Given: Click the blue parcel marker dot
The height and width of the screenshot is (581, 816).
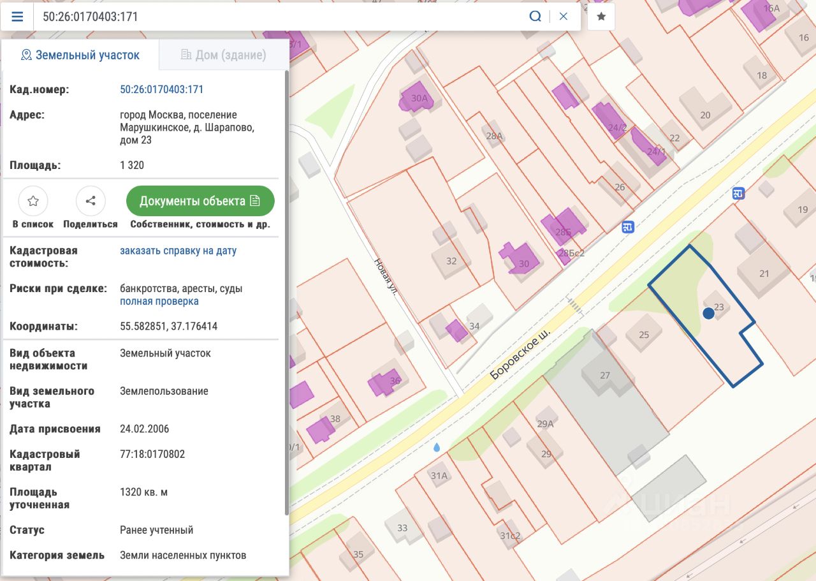Looking at the screenshot, I should 708,313.
